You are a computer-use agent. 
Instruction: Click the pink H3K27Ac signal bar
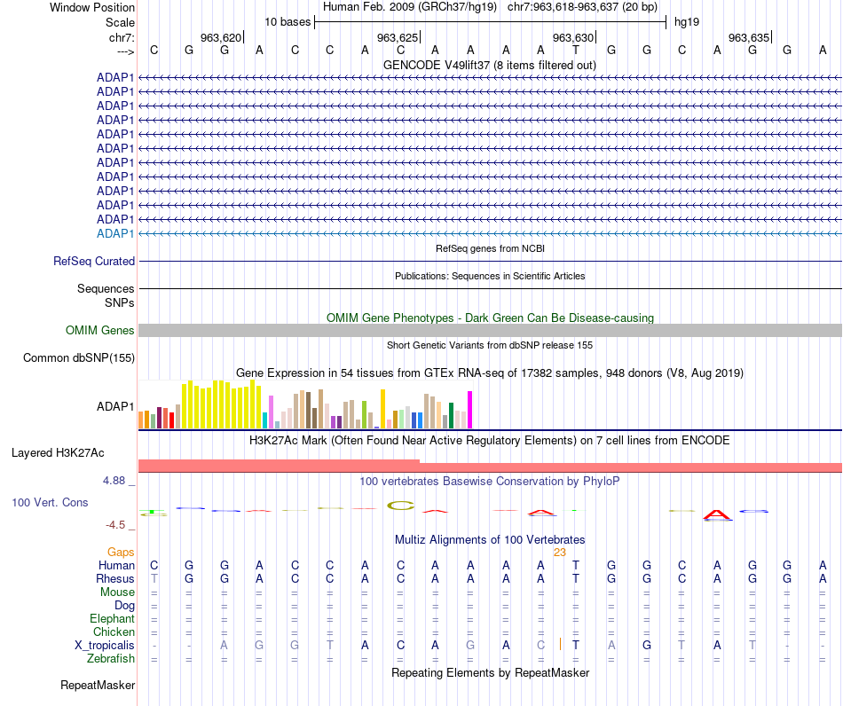[491, 466]
